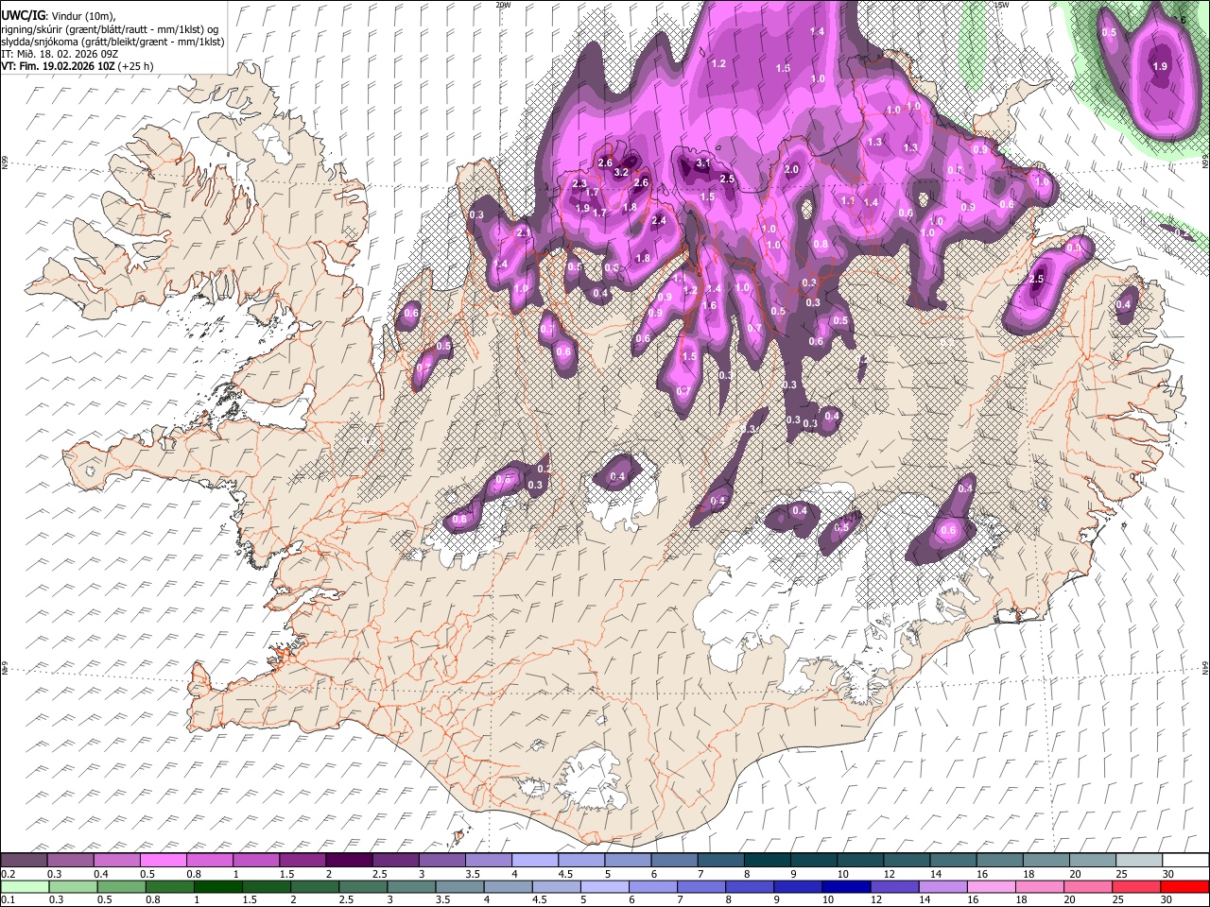Click the bright pink 0.5 swatch in upper scale

point(163,861)
